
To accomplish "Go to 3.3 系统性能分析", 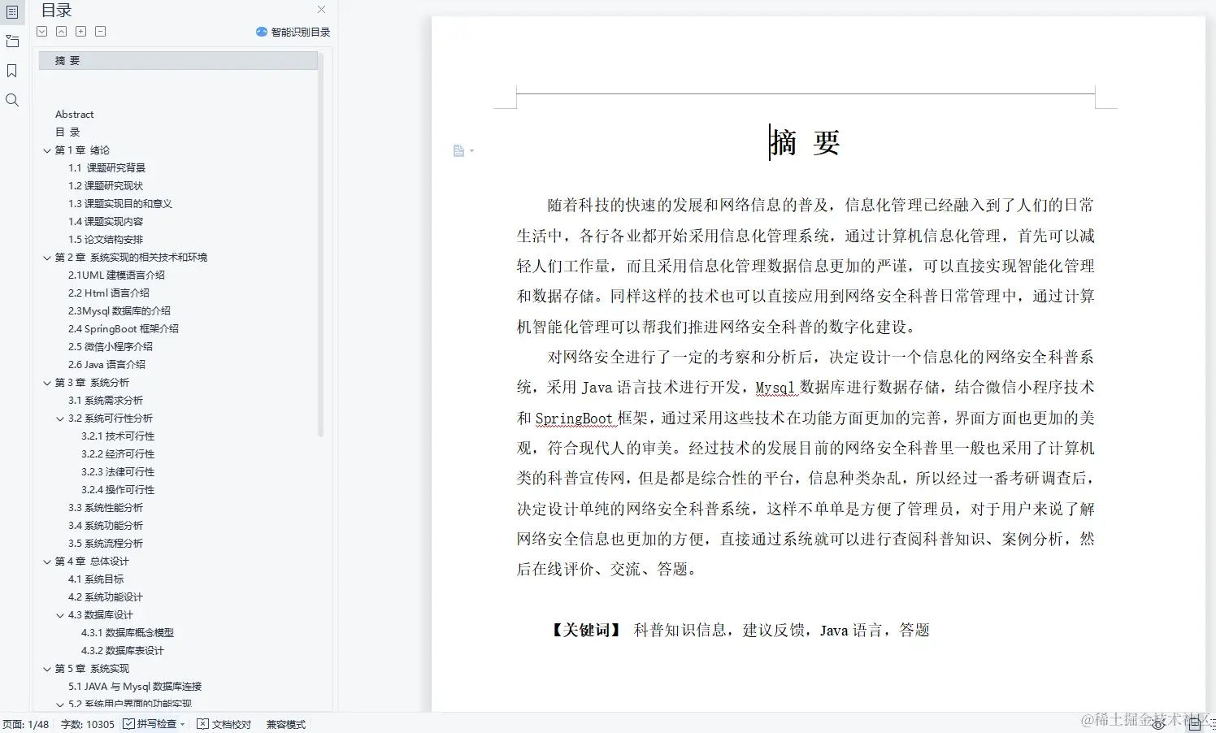I will point(106,508).
